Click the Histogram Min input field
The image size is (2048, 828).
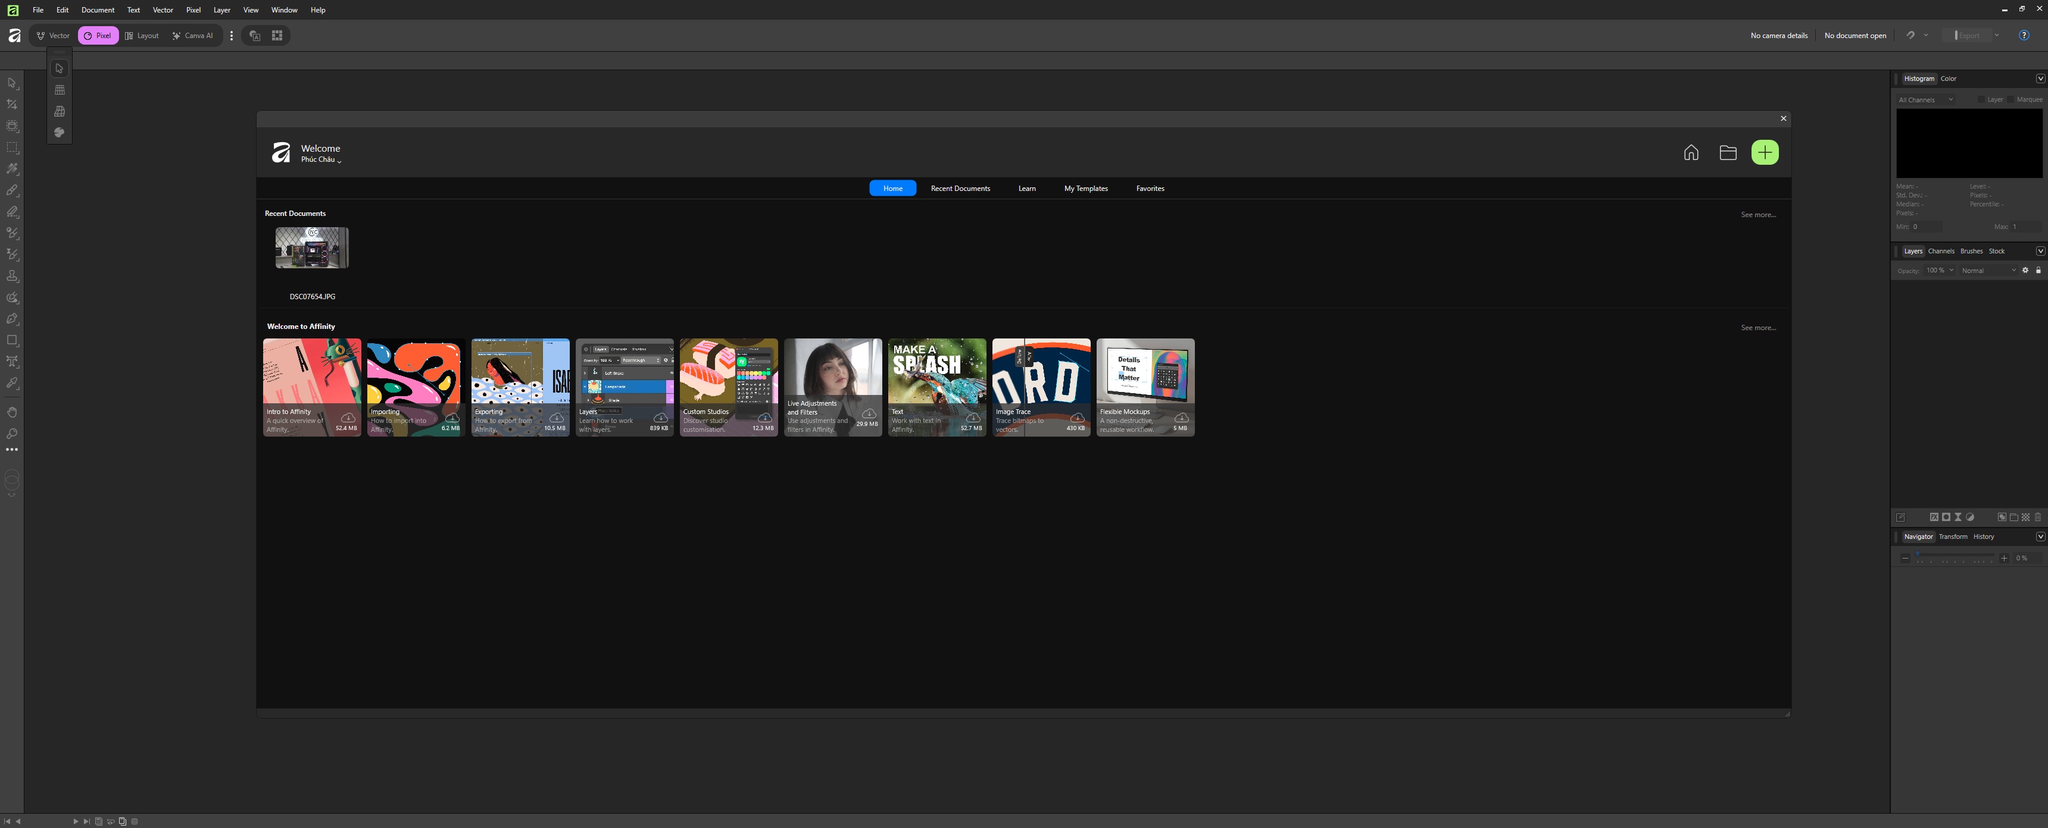point(1927,227)
